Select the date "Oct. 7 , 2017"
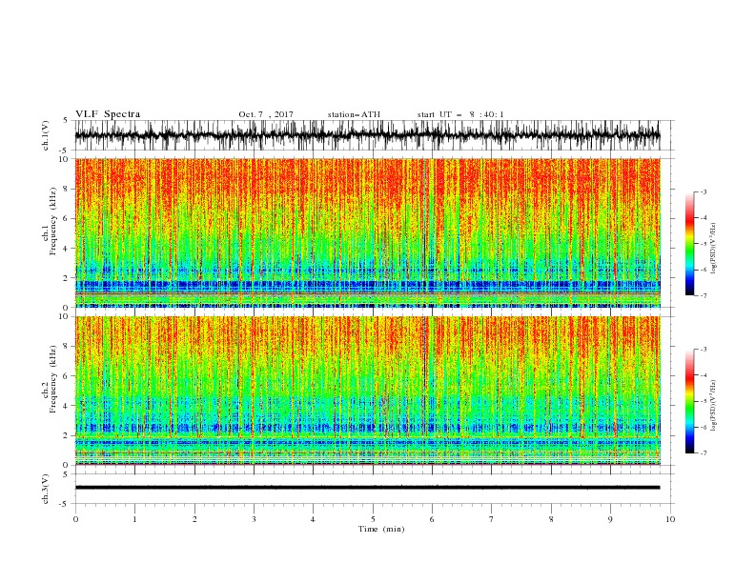Viewport: 755px width, 583px height. tap(266, 114)
